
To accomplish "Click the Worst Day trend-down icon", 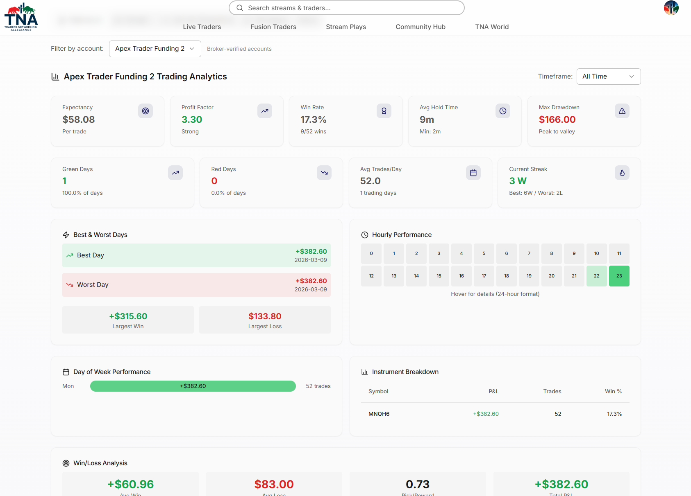I will click(70, 285).
